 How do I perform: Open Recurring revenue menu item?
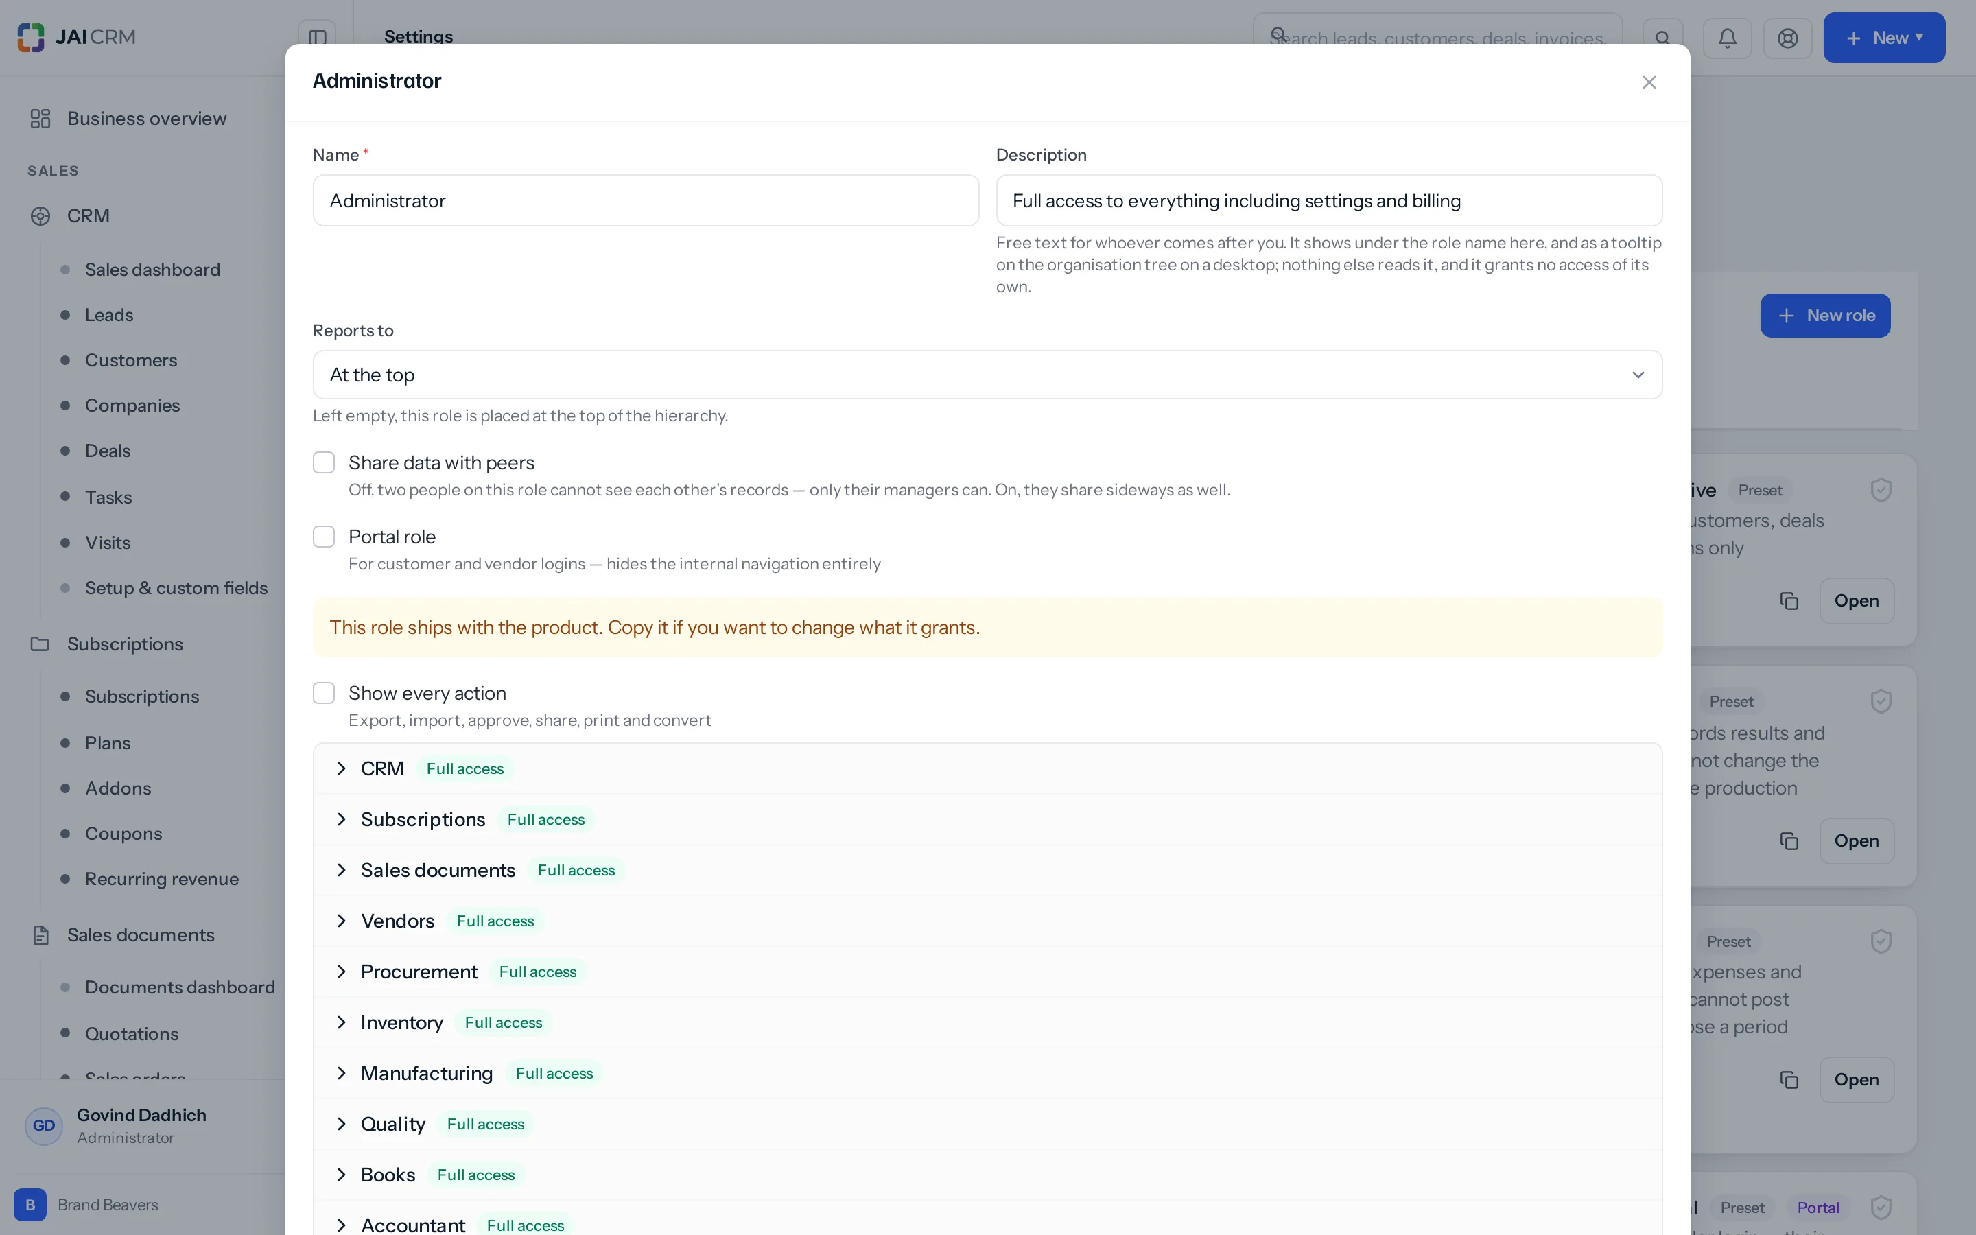click(162, 879)
